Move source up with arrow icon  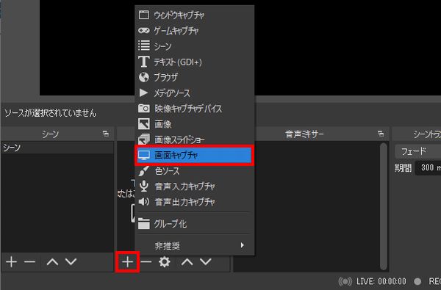(187, 262)
